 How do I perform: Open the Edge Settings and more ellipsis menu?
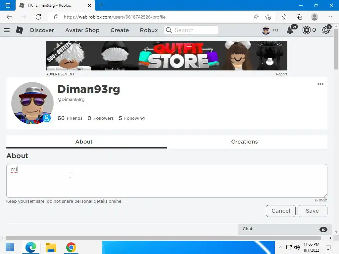[x=329, y=17]
